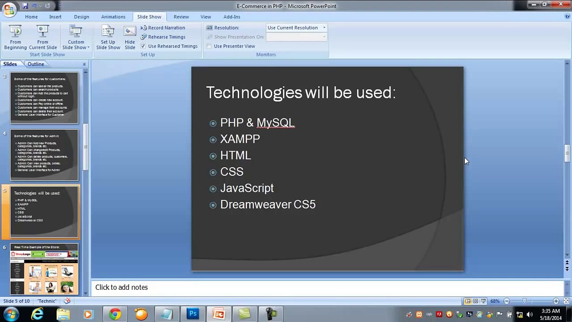This screenshot has height=322, width=572.
Task: Click the Hide Slide button
Action: 130,37
